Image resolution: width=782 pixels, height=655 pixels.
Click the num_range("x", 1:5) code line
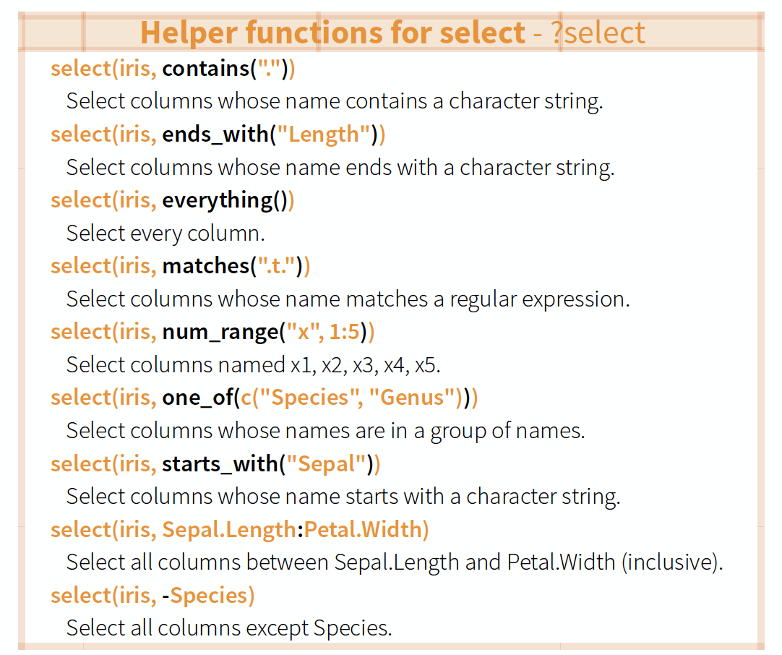(212, 332)
